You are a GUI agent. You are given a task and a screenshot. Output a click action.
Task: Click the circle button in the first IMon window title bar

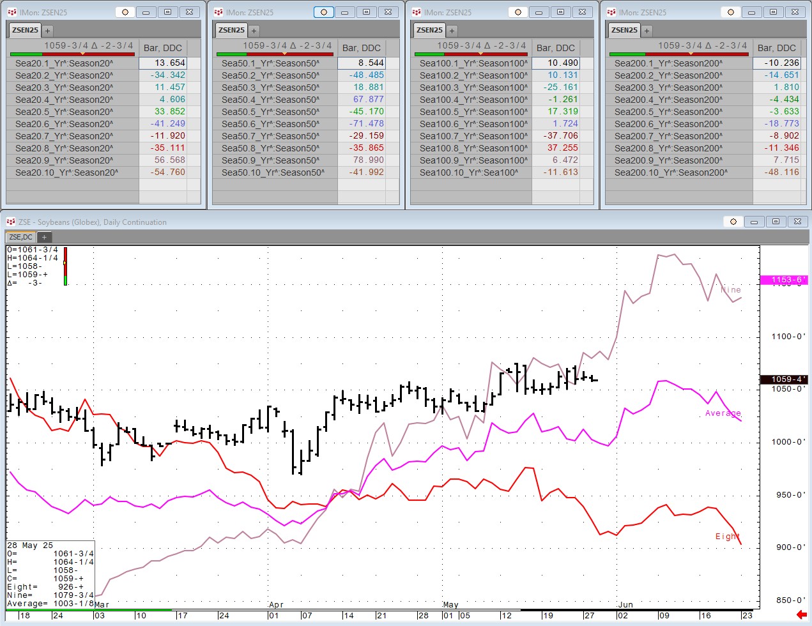pyautogui.click(x=125, y=12)
